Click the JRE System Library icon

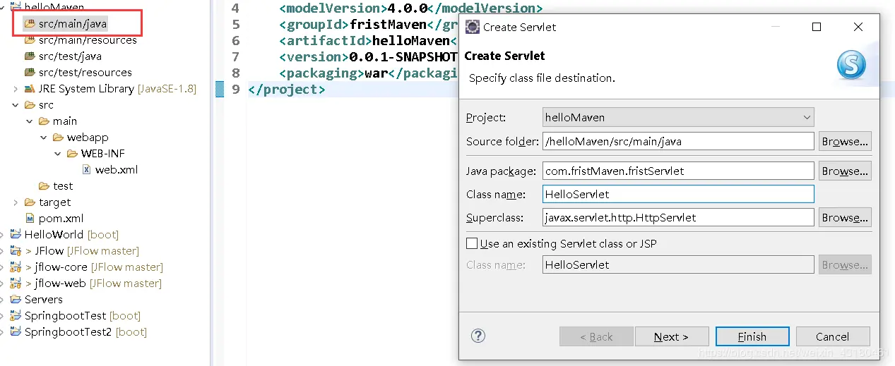point(30,89)
